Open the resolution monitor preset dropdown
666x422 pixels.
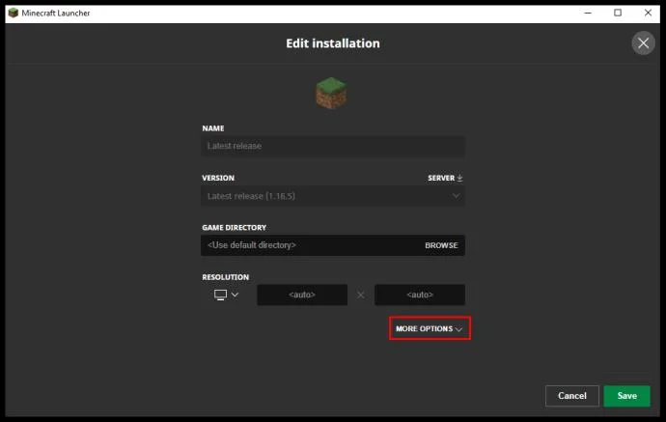[227, 295]
